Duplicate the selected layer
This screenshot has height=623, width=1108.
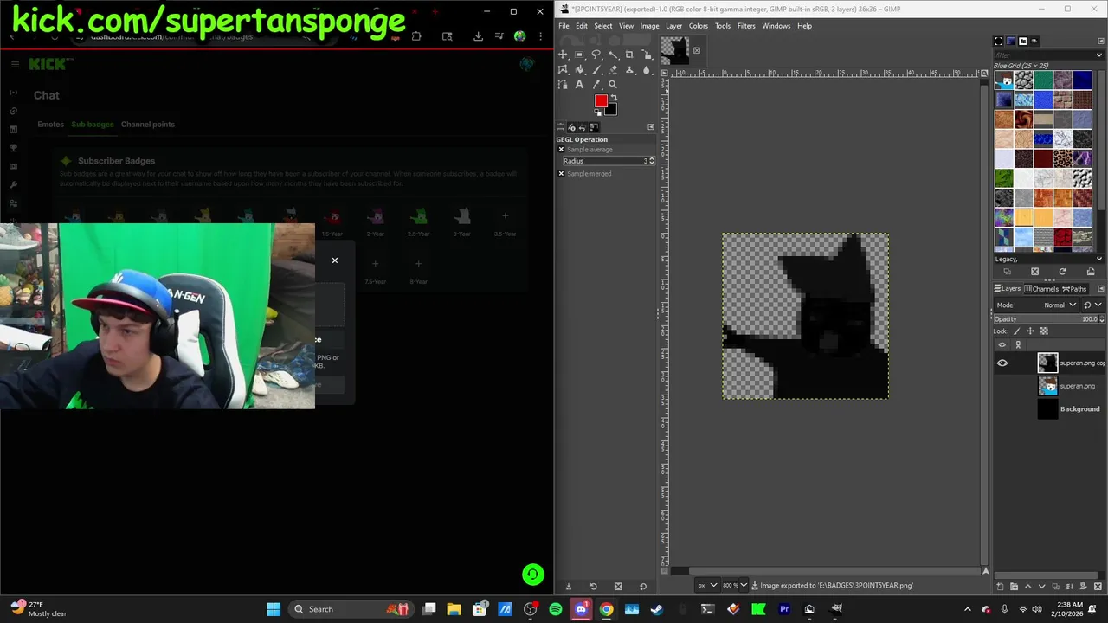coord(1056,586)
